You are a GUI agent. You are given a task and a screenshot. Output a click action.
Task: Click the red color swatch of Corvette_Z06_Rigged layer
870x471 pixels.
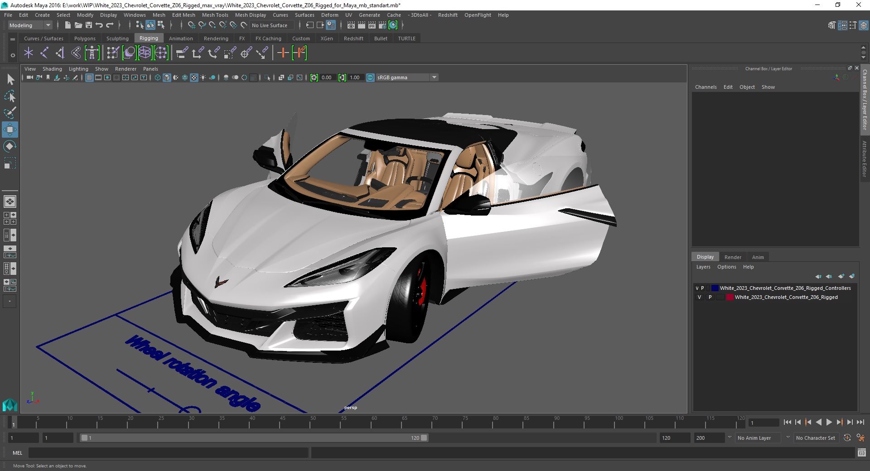pyautogui.click(x=730, y=298)
